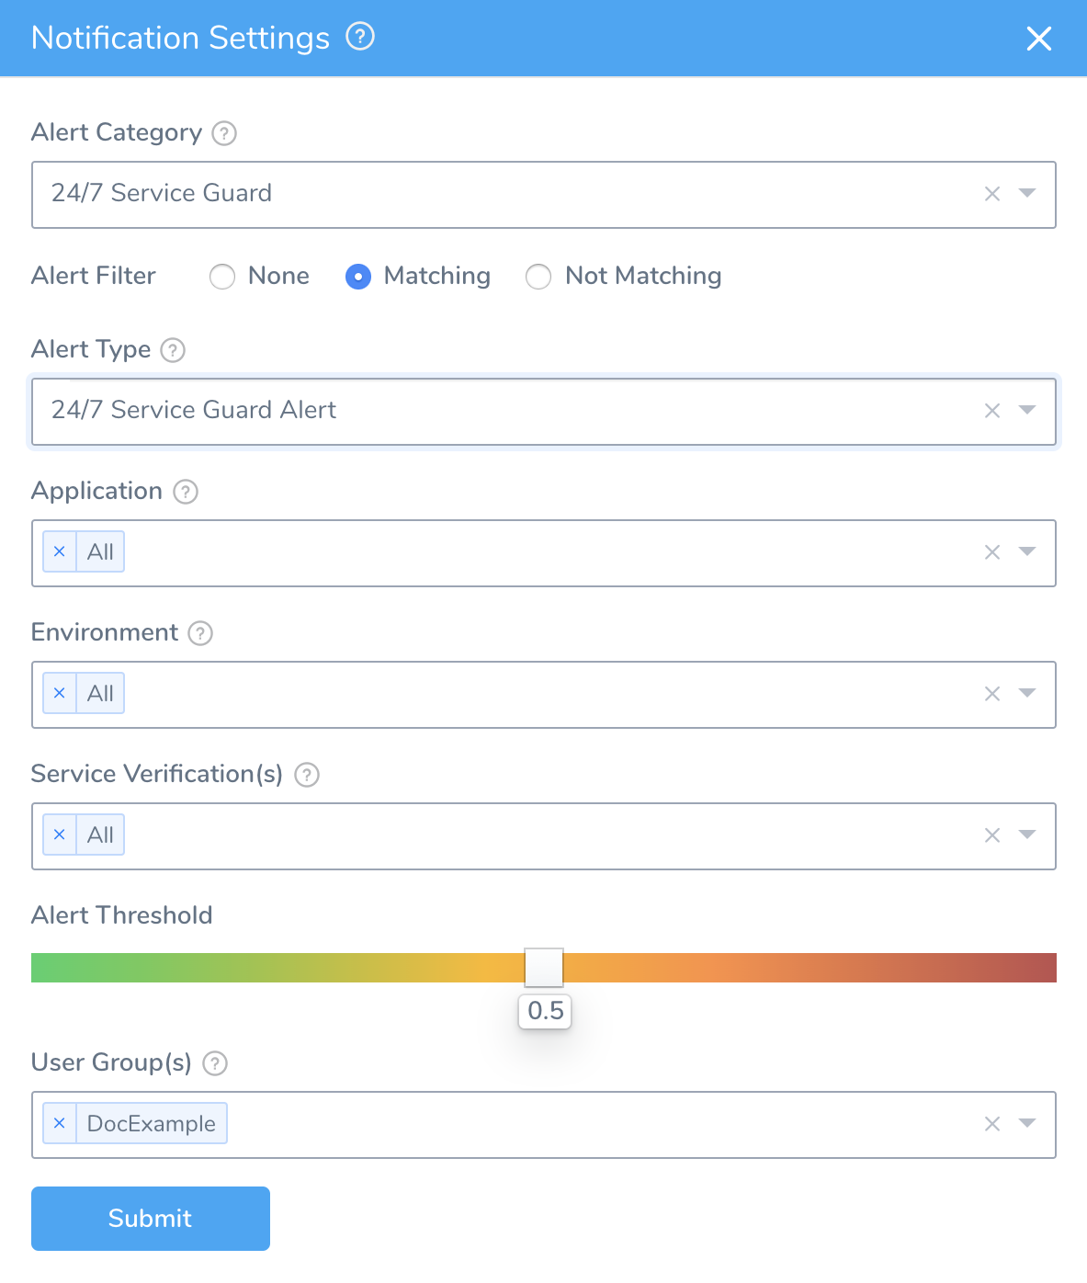Viewport: 1087px width, 1283px height.
Task: Remove the All tag from Application
Action: [x=60, y=551]
